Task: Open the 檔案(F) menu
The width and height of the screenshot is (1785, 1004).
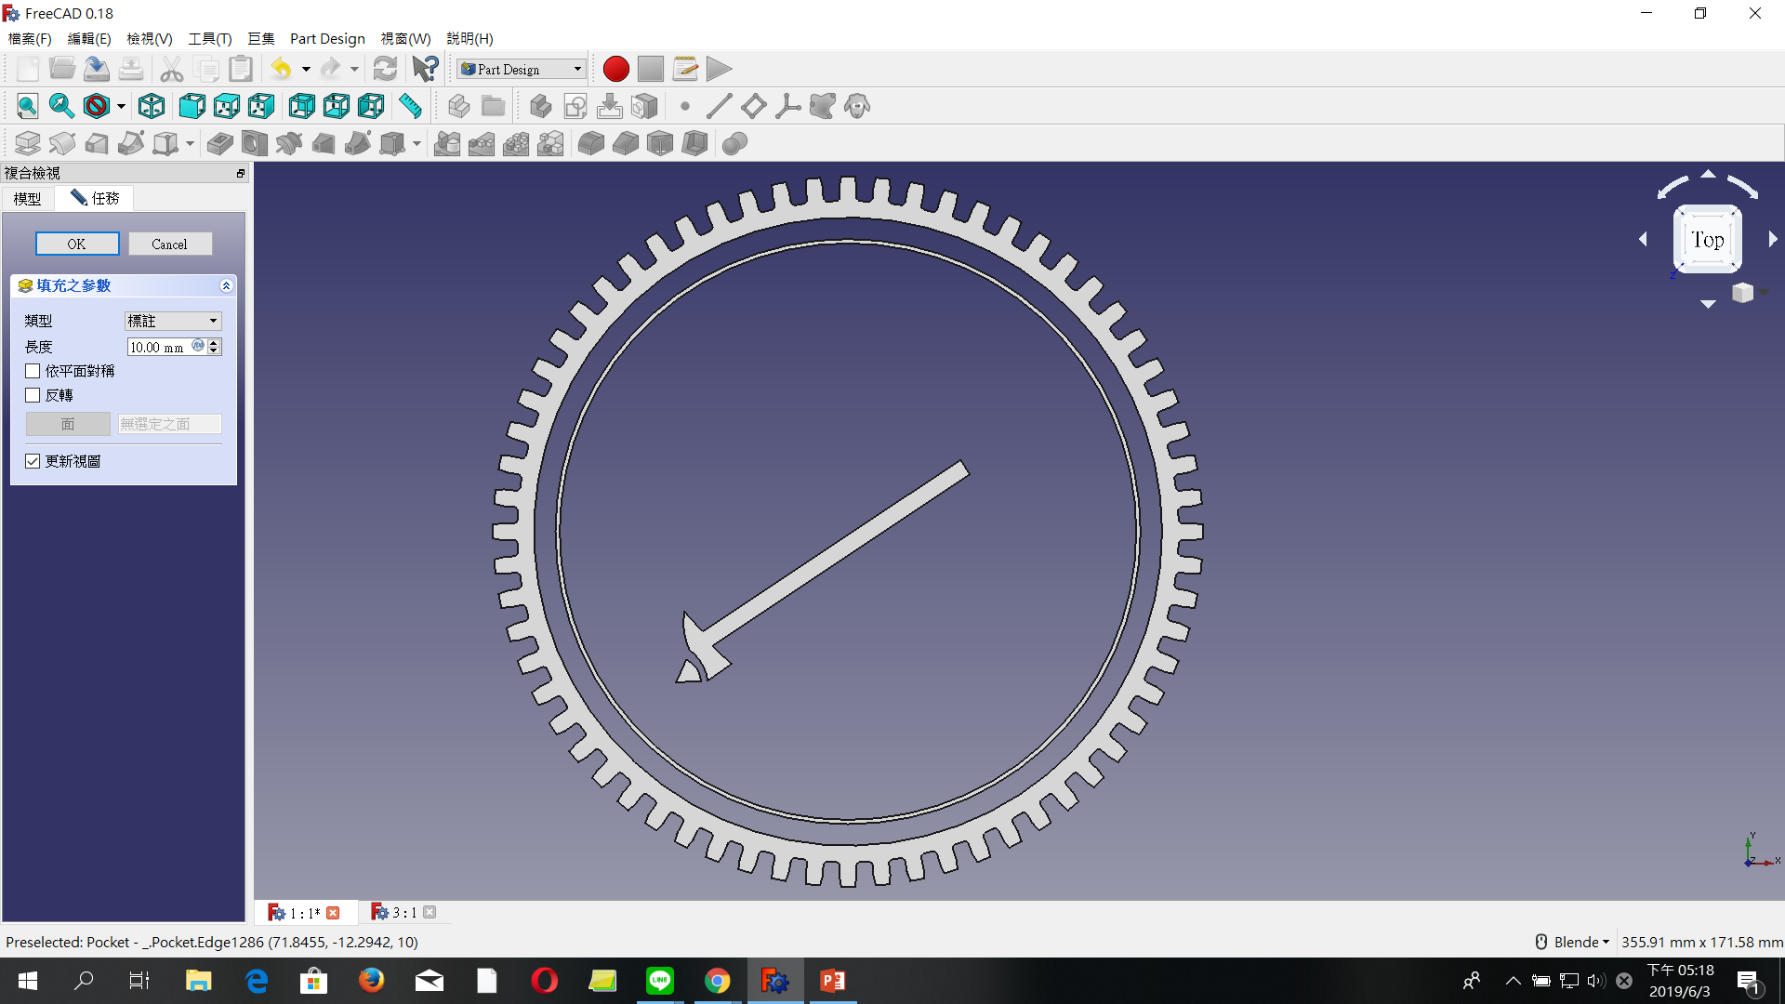Action: coord(30,38)
